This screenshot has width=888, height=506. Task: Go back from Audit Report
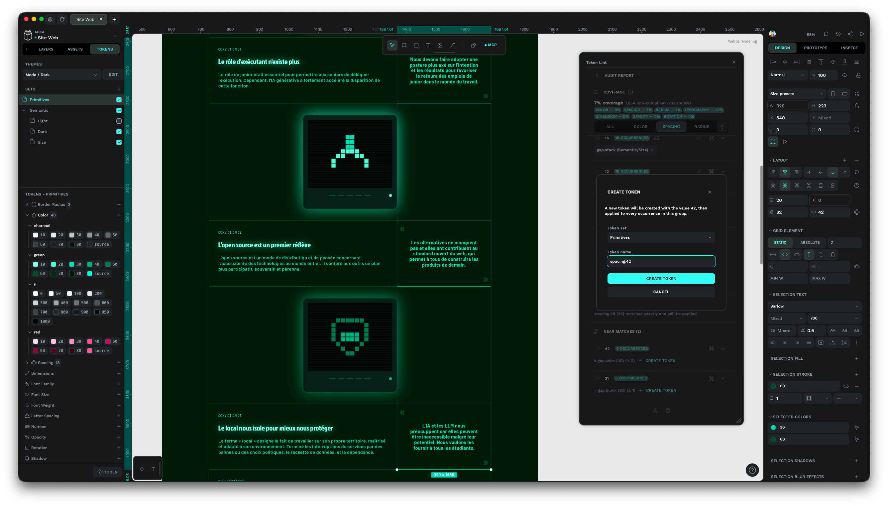[x=597, y=75]
